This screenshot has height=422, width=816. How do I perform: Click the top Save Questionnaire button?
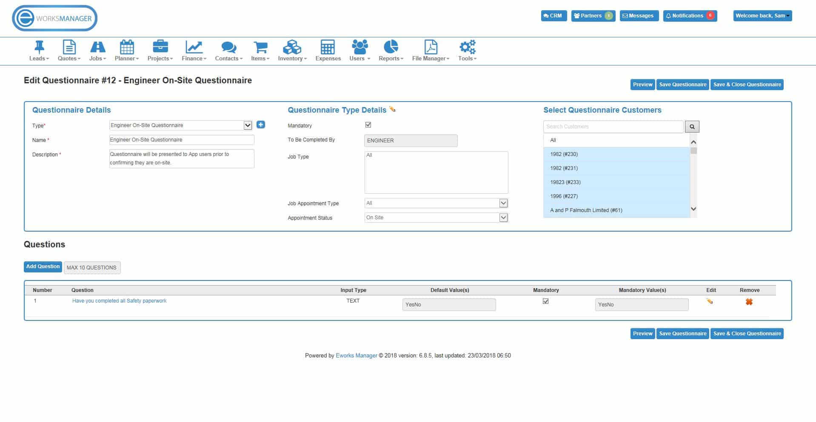(683, 85)
